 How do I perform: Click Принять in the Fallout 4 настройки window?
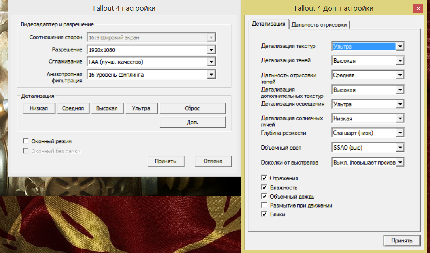(166, 161)
